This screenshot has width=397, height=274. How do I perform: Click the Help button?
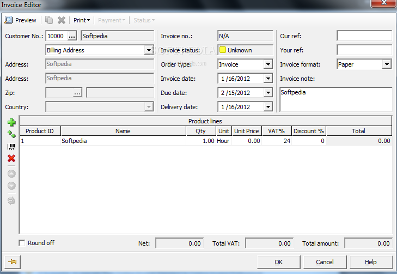pos(371,262)
